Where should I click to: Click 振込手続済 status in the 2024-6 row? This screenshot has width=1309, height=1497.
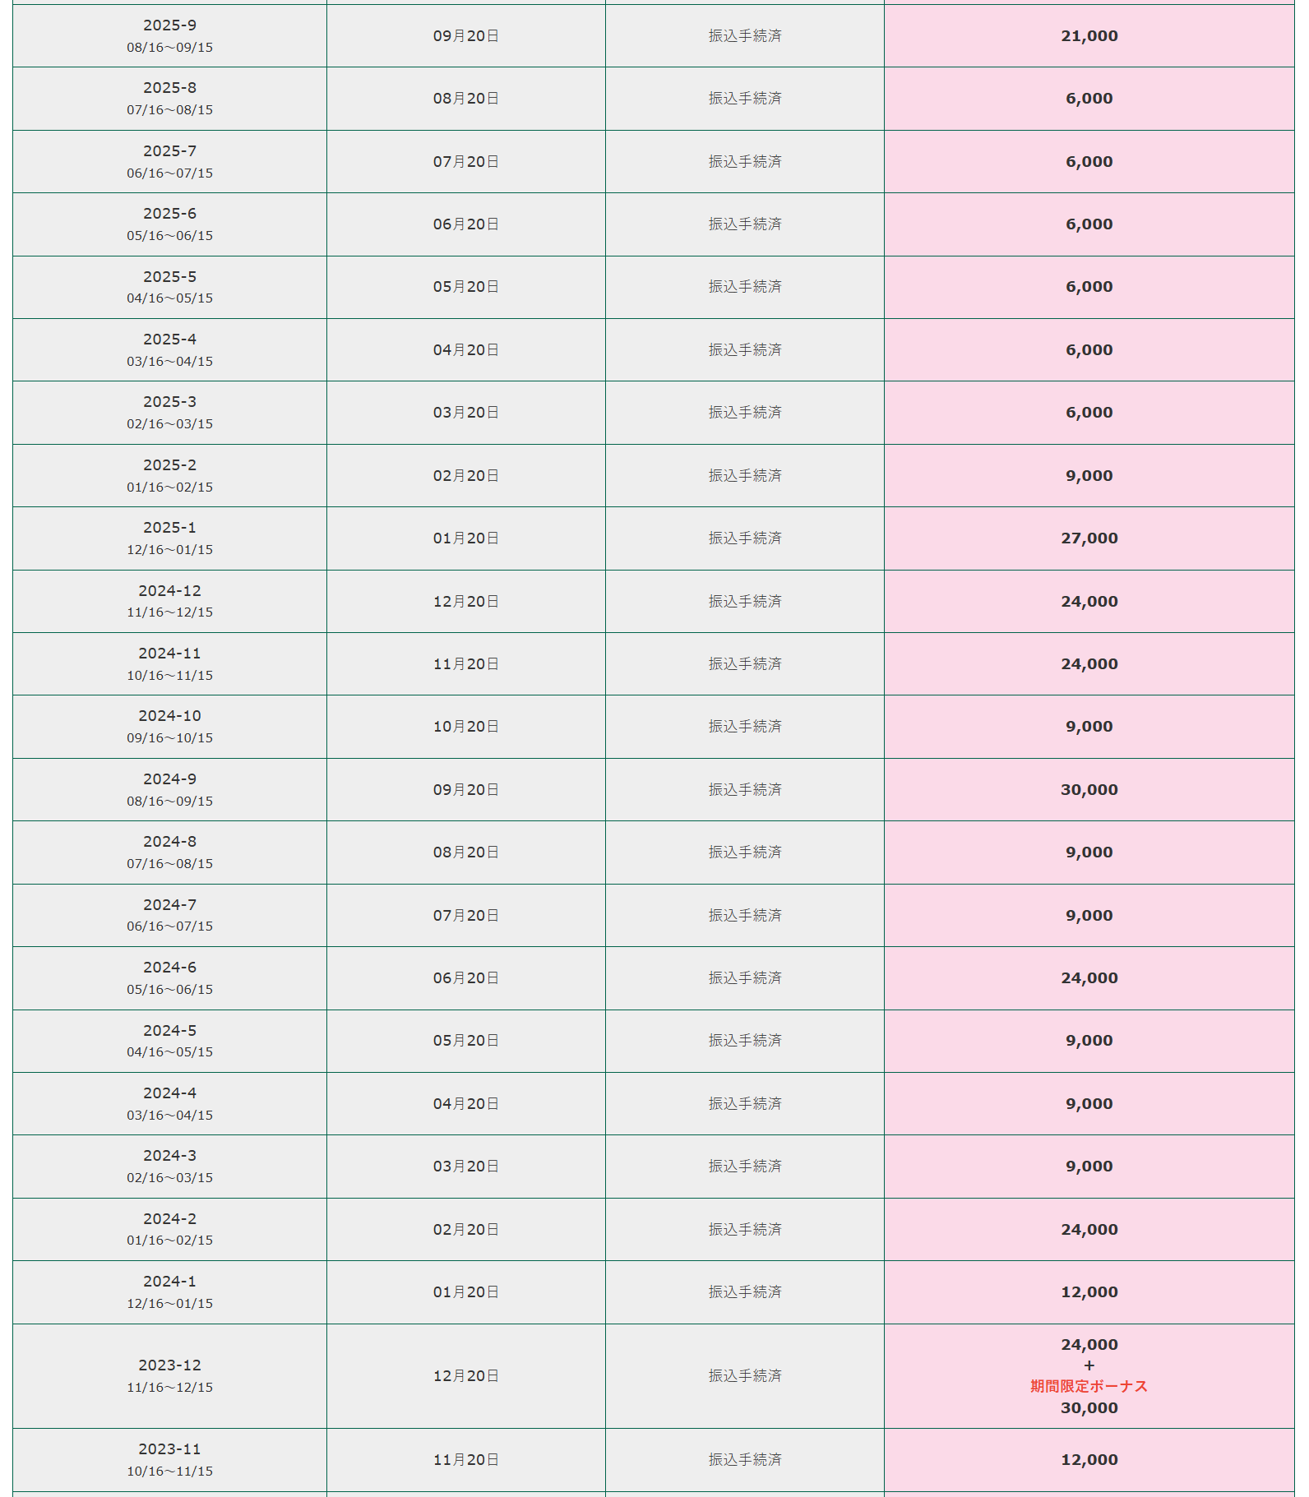(745, 978)
